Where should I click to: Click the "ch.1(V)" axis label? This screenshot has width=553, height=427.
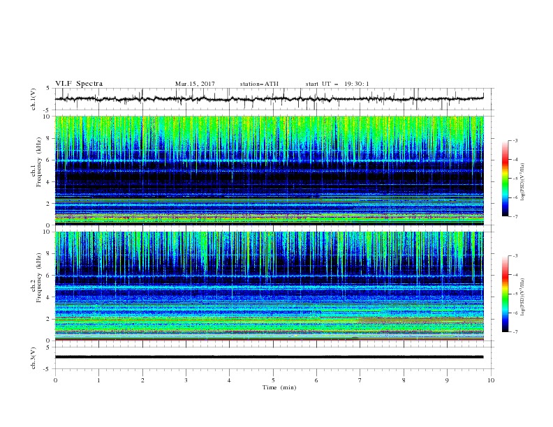[34, 99]
